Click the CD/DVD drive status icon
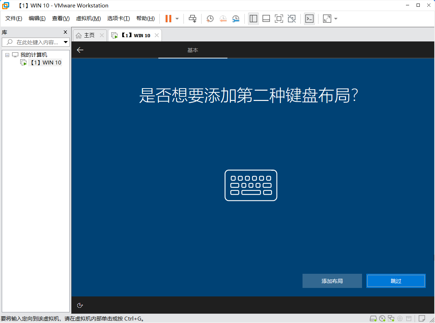Image resolution: width=435 pixels, height=323 pixels. (x=382, y=318)
